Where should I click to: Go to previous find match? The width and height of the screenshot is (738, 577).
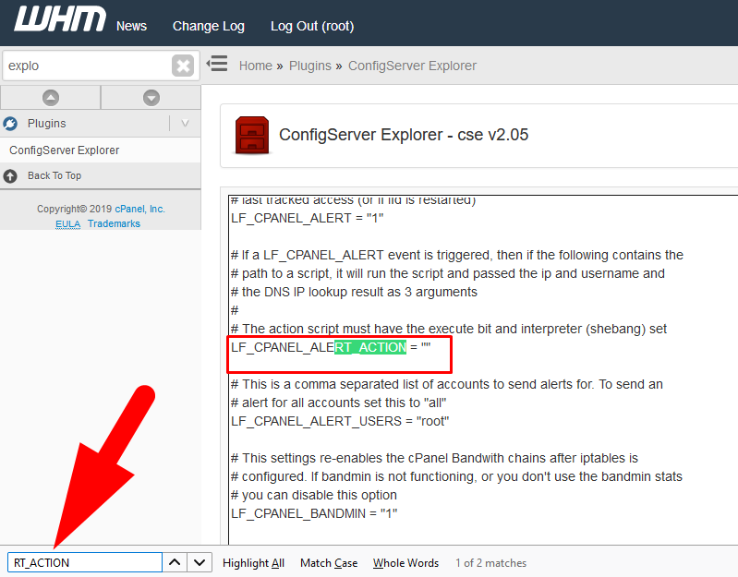pos(175,562)
